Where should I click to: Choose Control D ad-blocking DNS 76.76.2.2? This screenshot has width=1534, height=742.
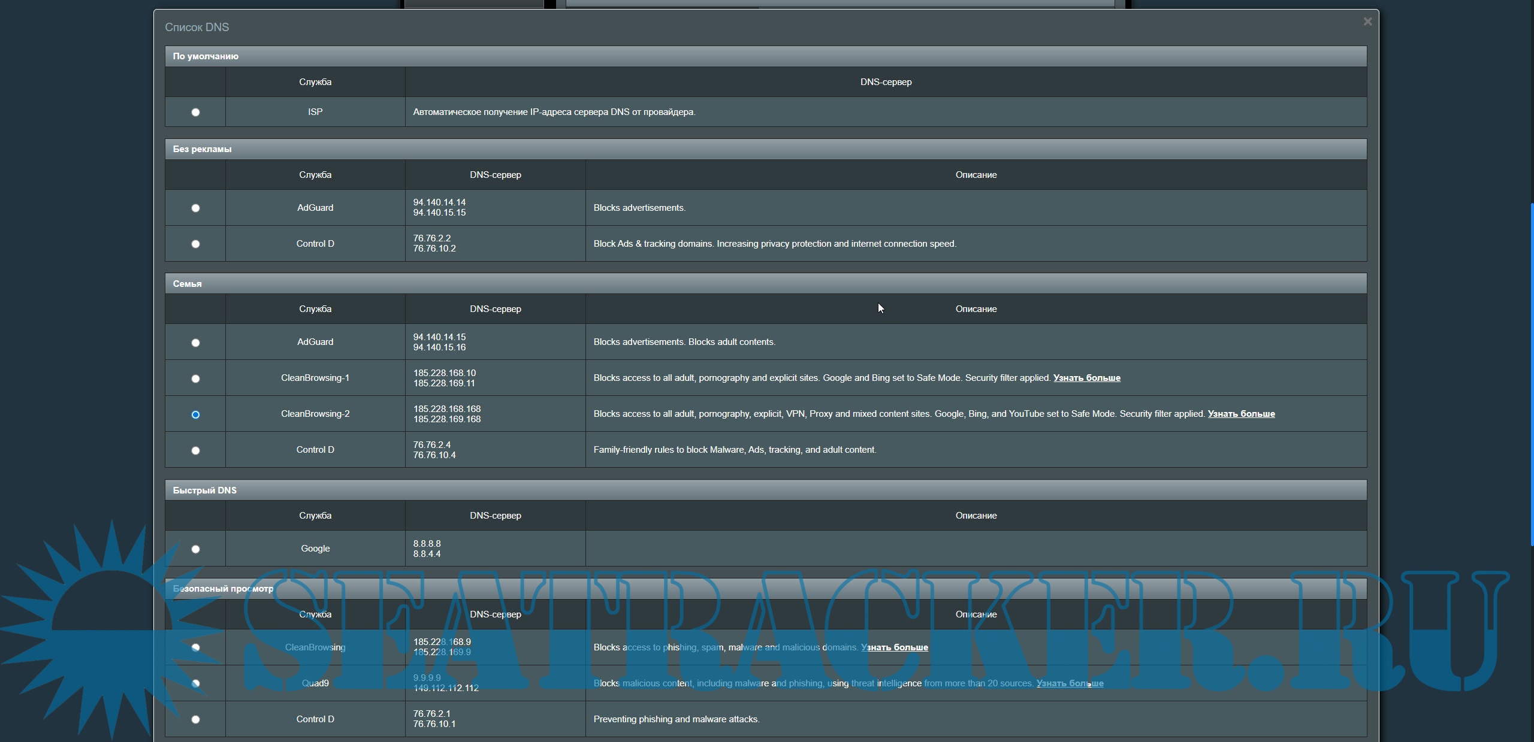[x=195, y=244]
